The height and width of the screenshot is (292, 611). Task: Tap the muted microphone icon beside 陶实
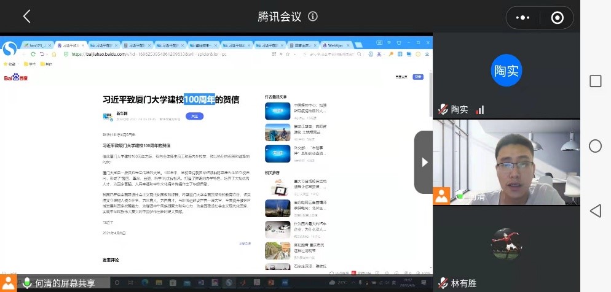(x=442, y=109)
